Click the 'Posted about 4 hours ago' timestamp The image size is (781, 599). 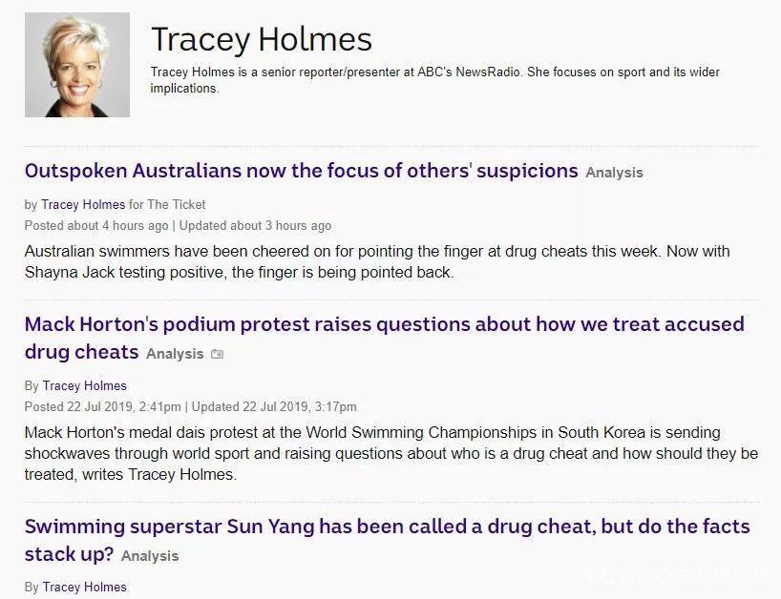point(96,225)
